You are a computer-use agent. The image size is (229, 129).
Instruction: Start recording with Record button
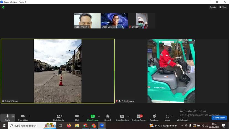pyautogui.click(x=108, y=118)
